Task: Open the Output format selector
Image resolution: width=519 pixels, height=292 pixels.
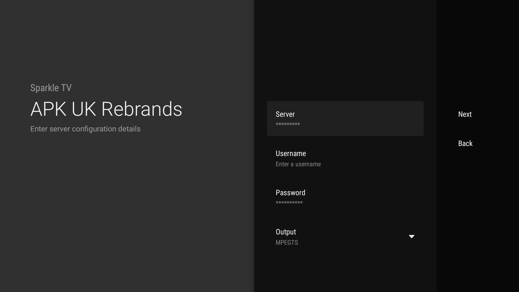Action: tap(345, 236)
